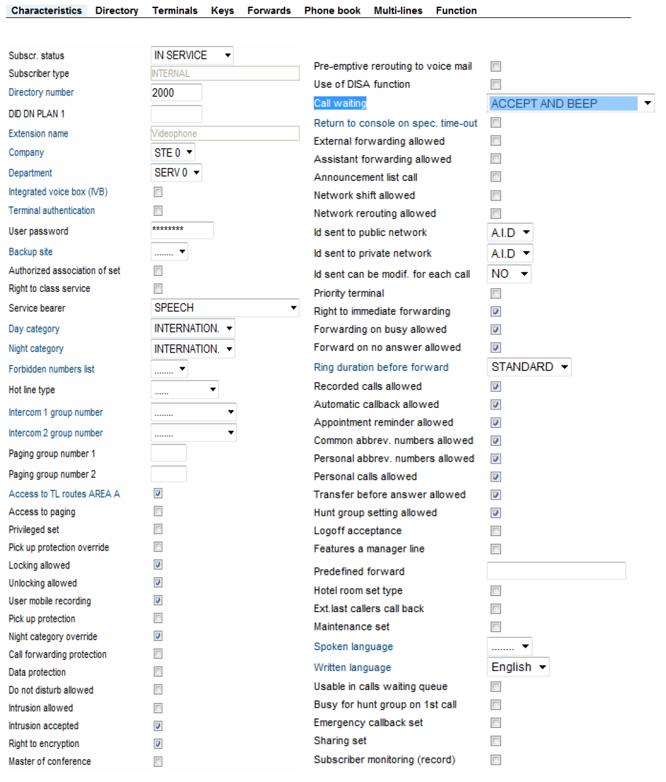Click the Directory number link
Image resolution: width=666 pixels, height=782 pixels.
click(x=41, y=93)
